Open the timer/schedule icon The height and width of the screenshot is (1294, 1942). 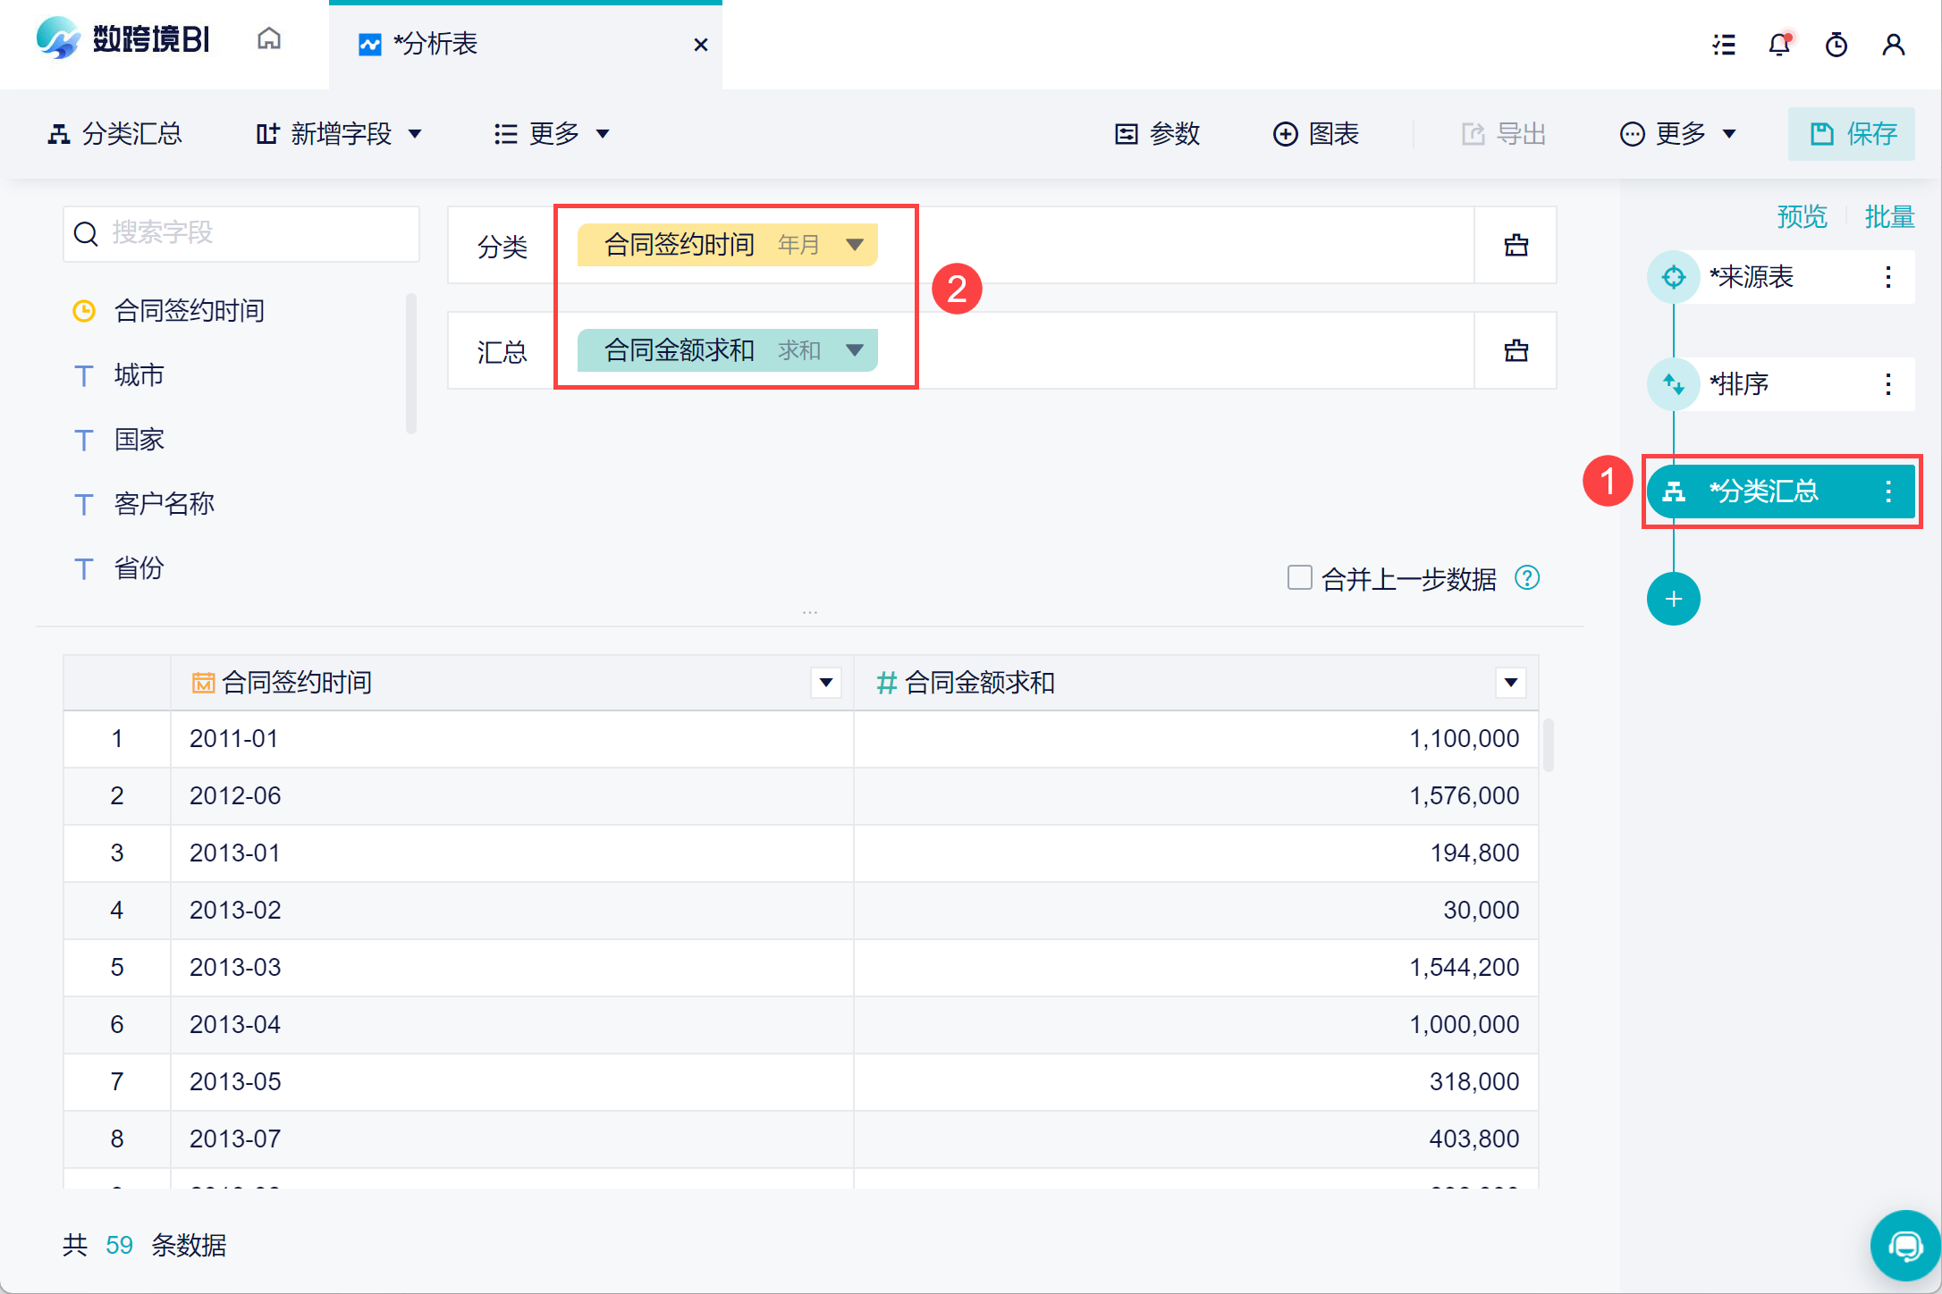1836,45
